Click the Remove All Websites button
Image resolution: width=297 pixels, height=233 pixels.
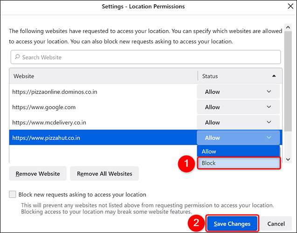coord(104,174)
